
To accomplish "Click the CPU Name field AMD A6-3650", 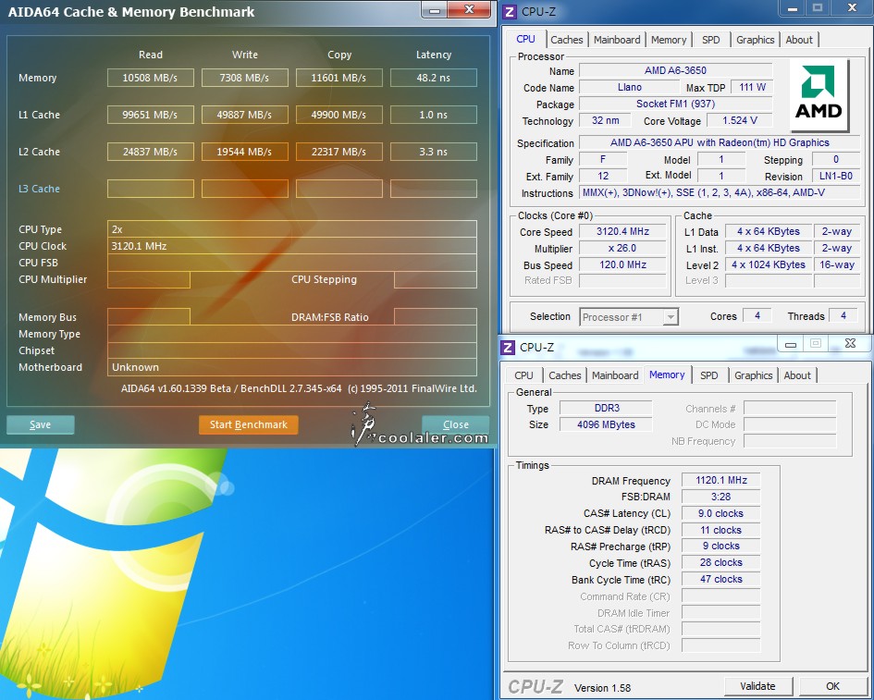I will [x=675, y=70].
